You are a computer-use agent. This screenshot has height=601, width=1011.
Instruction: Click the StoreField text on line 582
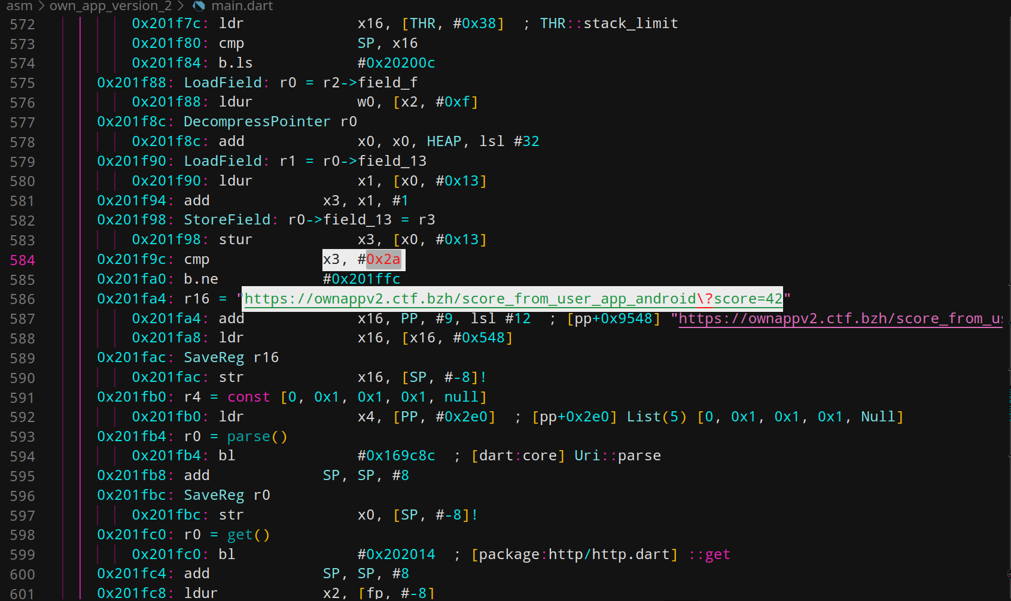tap(227, 220)
